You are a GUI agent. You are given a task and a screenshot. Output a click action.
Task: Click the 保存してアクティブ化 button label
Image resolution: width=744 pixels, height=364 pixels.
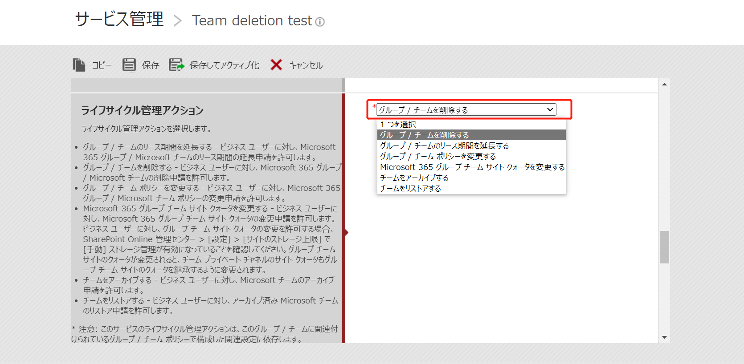click(224, 65)
